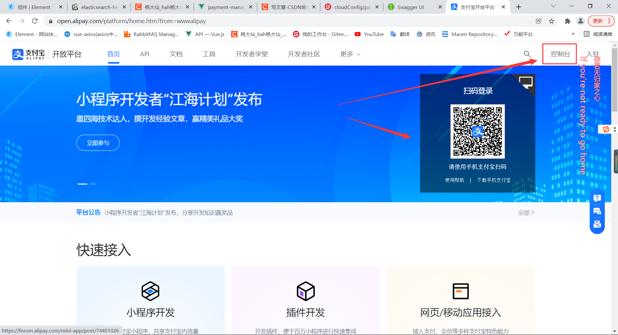Open the 插件开发 card title
This screenshot has width=618, height=335.
pyautogui.click(x=305, y=312)
